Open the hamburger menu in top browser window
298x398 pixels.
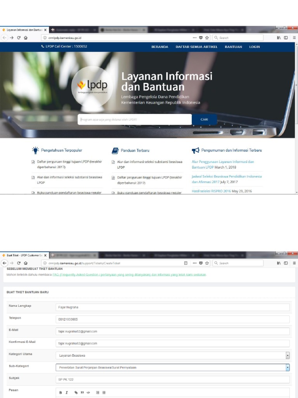click(x=294, y=38)
